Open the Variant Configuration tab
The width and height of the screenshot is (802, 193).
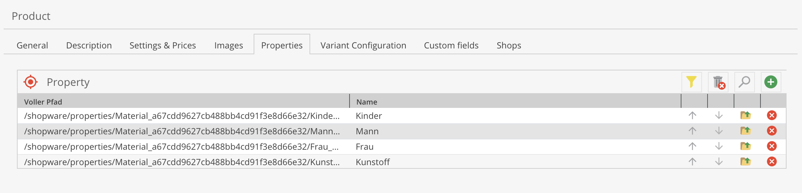pyautogui.click(x=363, y=45)
